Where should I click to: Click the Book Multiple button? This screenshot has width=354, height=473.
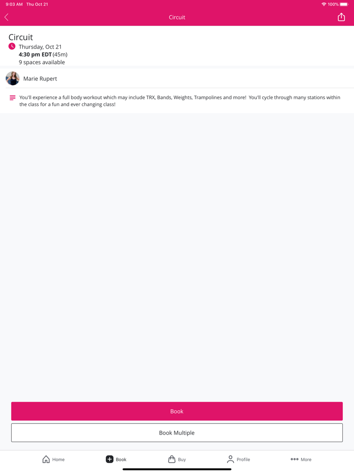(x=177, y=432)
